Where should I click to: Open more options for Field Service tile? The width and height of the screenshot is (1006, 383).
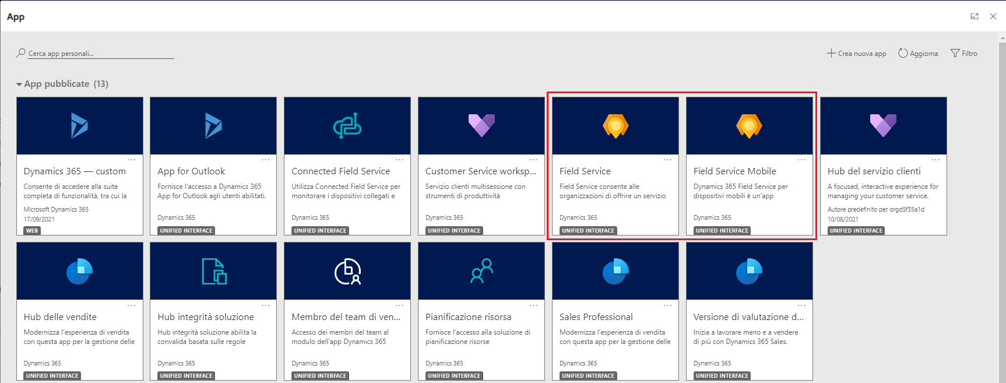click(668, 160)
